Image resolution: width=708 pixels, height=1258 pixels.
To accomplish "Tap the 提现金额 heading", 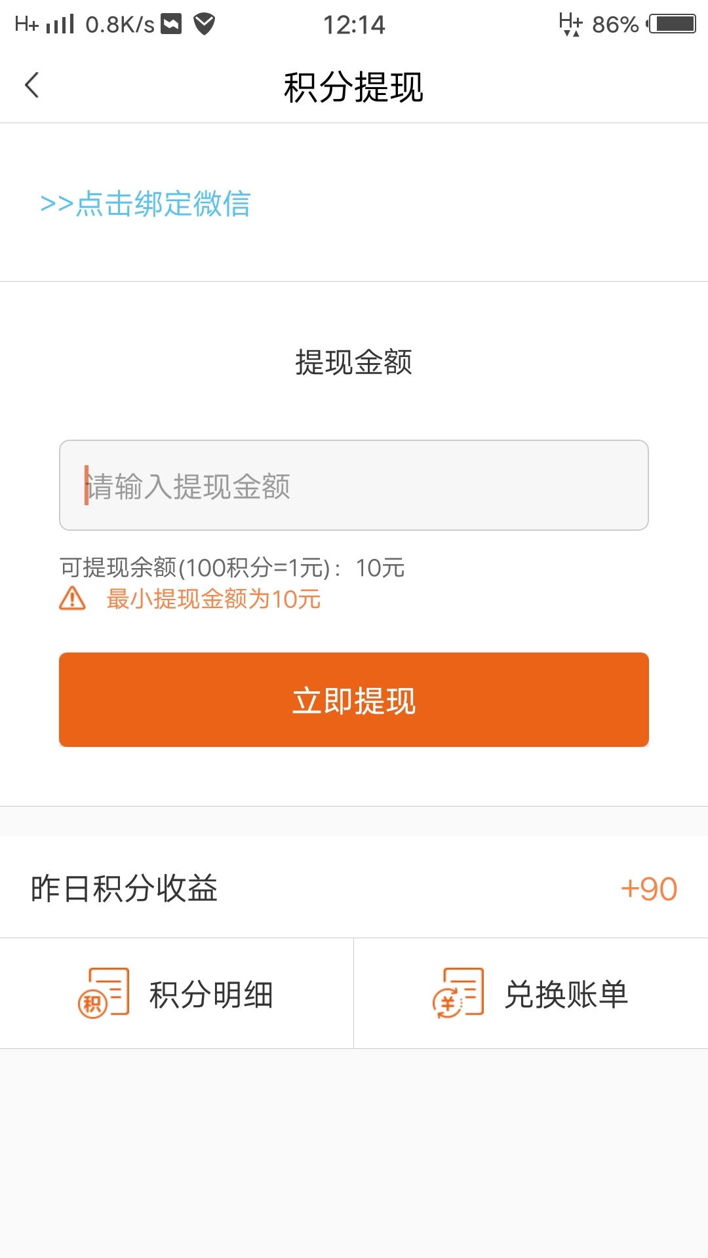I will (x=354, y=362).
